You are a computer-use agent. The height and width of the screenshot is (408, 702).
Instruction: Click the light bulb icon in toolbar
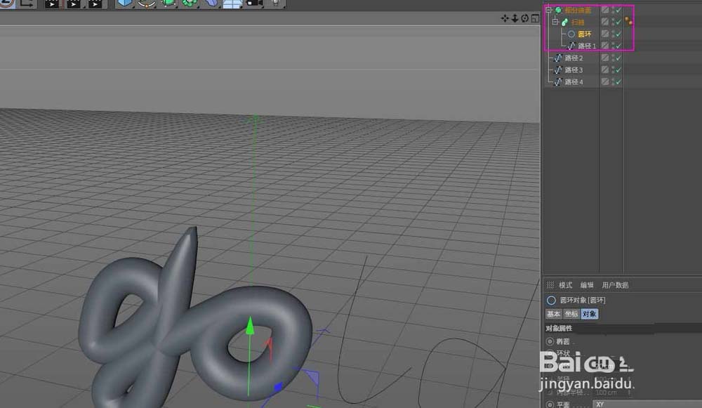(275, 3)
